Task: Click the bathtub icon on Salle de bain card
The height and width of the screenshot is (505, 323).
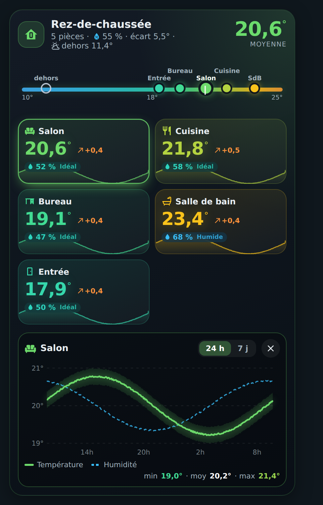Action: 167,201
